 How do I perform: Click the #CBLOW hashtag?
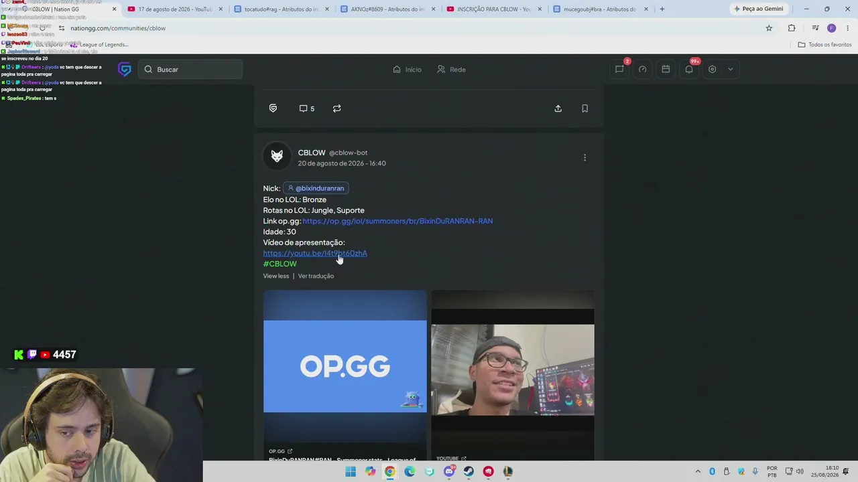280,264
